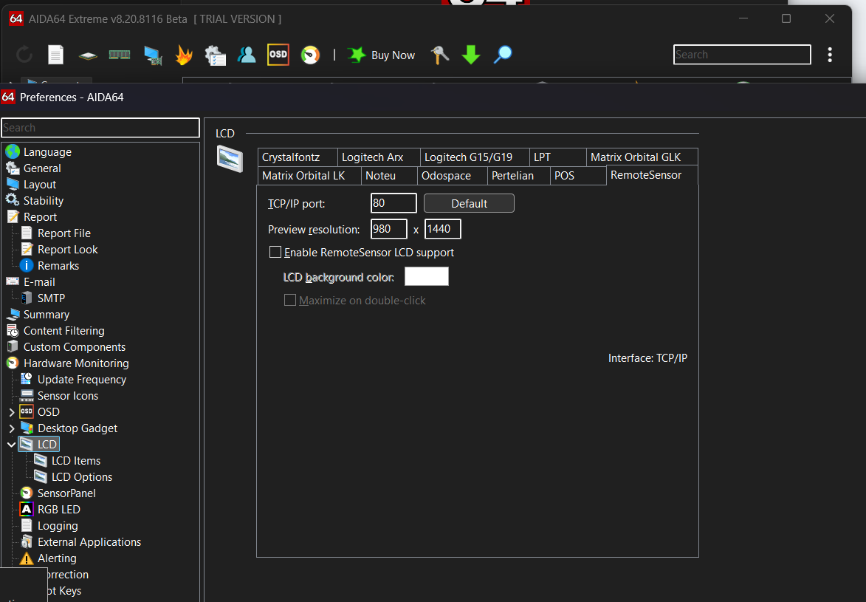Image resolution: width=866 pixels, height=602 pixels.
Task: Open the magnifier search tool icon
Action: pyautogui.click(x=503, y=55)
